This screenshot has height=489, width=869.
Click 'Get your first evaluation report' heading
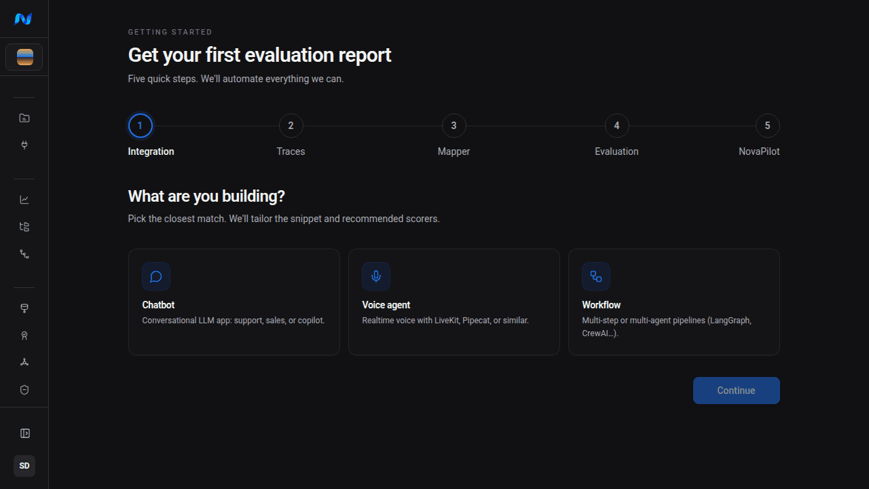(x=260, y=55)
